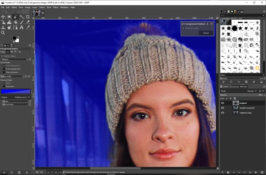Open the brush filter tag dropdown
266x175 pixels.
click(x=263, y=15)
